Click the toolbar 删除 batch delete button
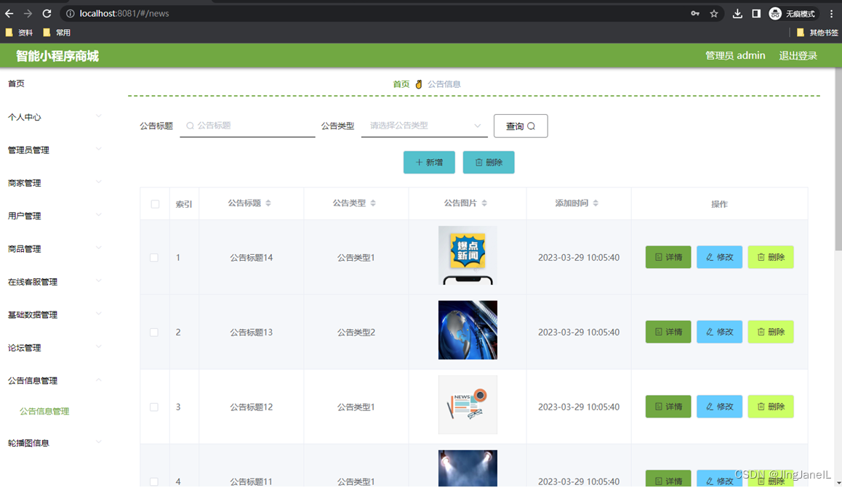The height and width of the screenshot is (488, 842). coord(489,163)
